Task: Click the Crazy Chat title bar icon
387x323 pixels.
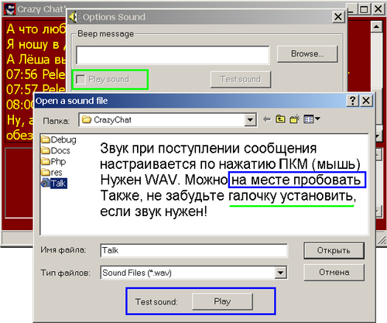Action: coord(10,9)
